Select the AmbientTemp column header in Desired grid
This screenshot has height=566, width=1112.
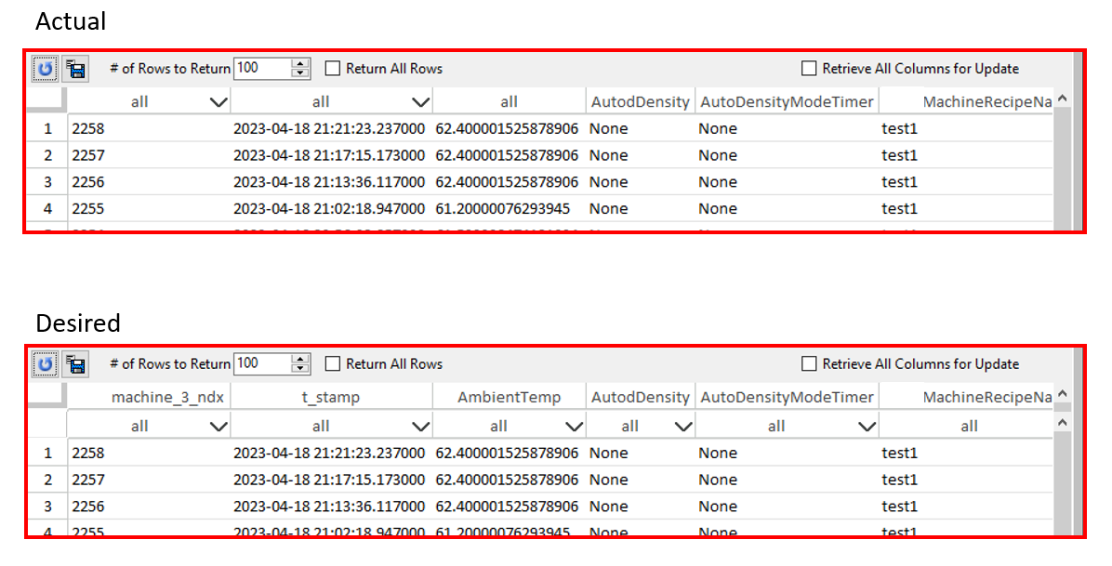509,396
